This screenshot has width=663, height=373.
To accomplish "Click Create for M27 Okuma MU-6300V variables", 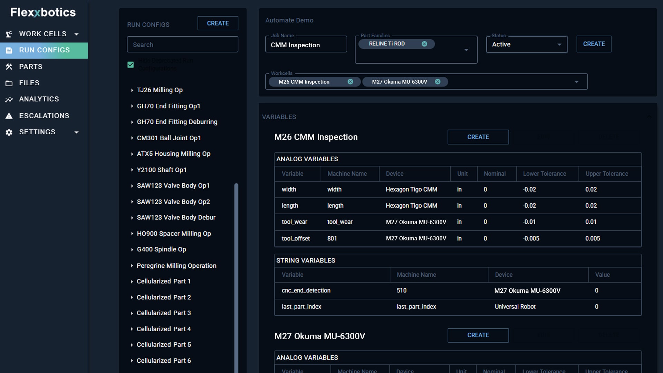I will (478, 335).
